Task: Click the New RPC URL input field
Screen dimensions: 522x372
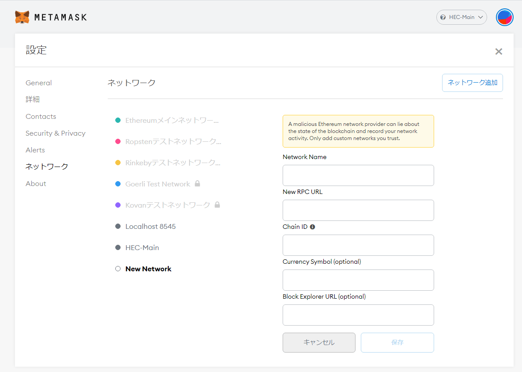Action: [x=358, y=210]
